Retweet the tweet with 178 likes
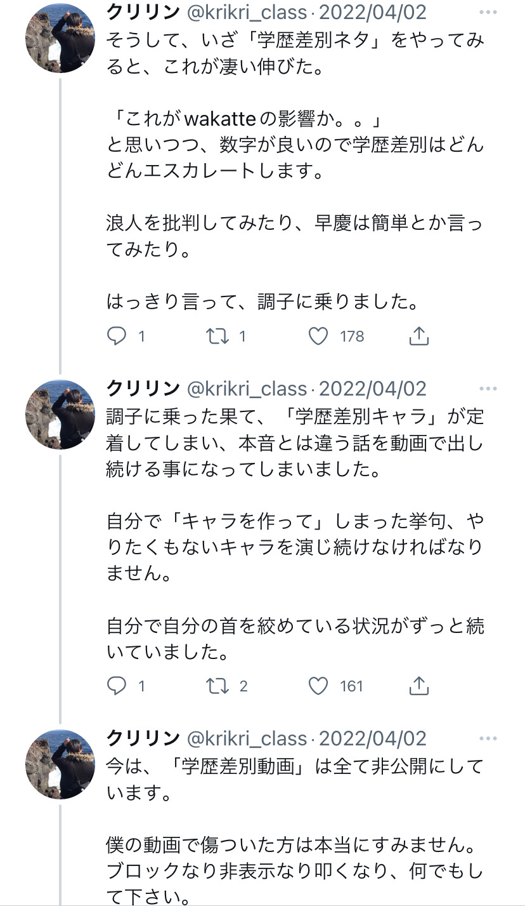This screenshot has width=525, height=906. (x=218, y=336)
